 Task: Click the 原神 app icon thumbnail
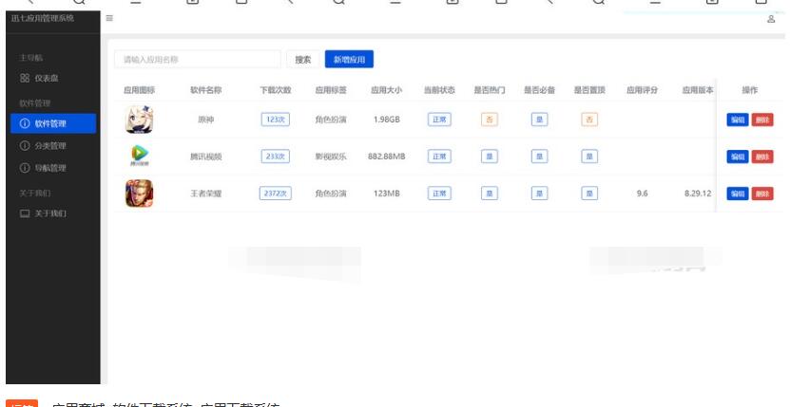click(140, 119)
